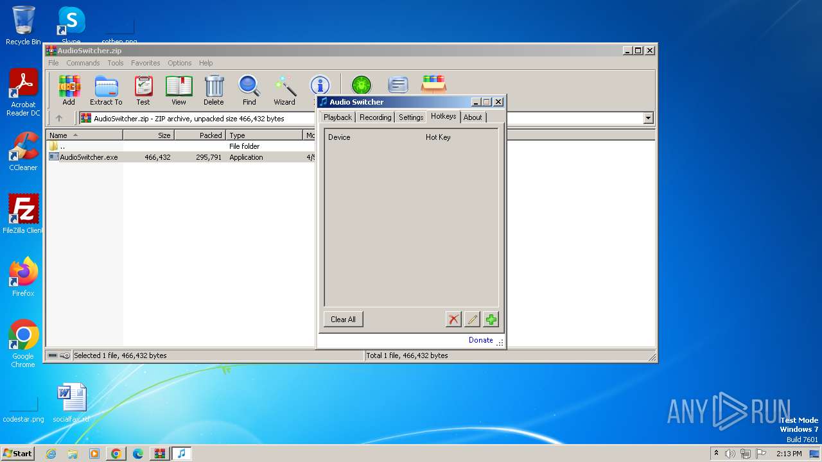Sort by Size column header
822x462 pixels.
point(149,135)
